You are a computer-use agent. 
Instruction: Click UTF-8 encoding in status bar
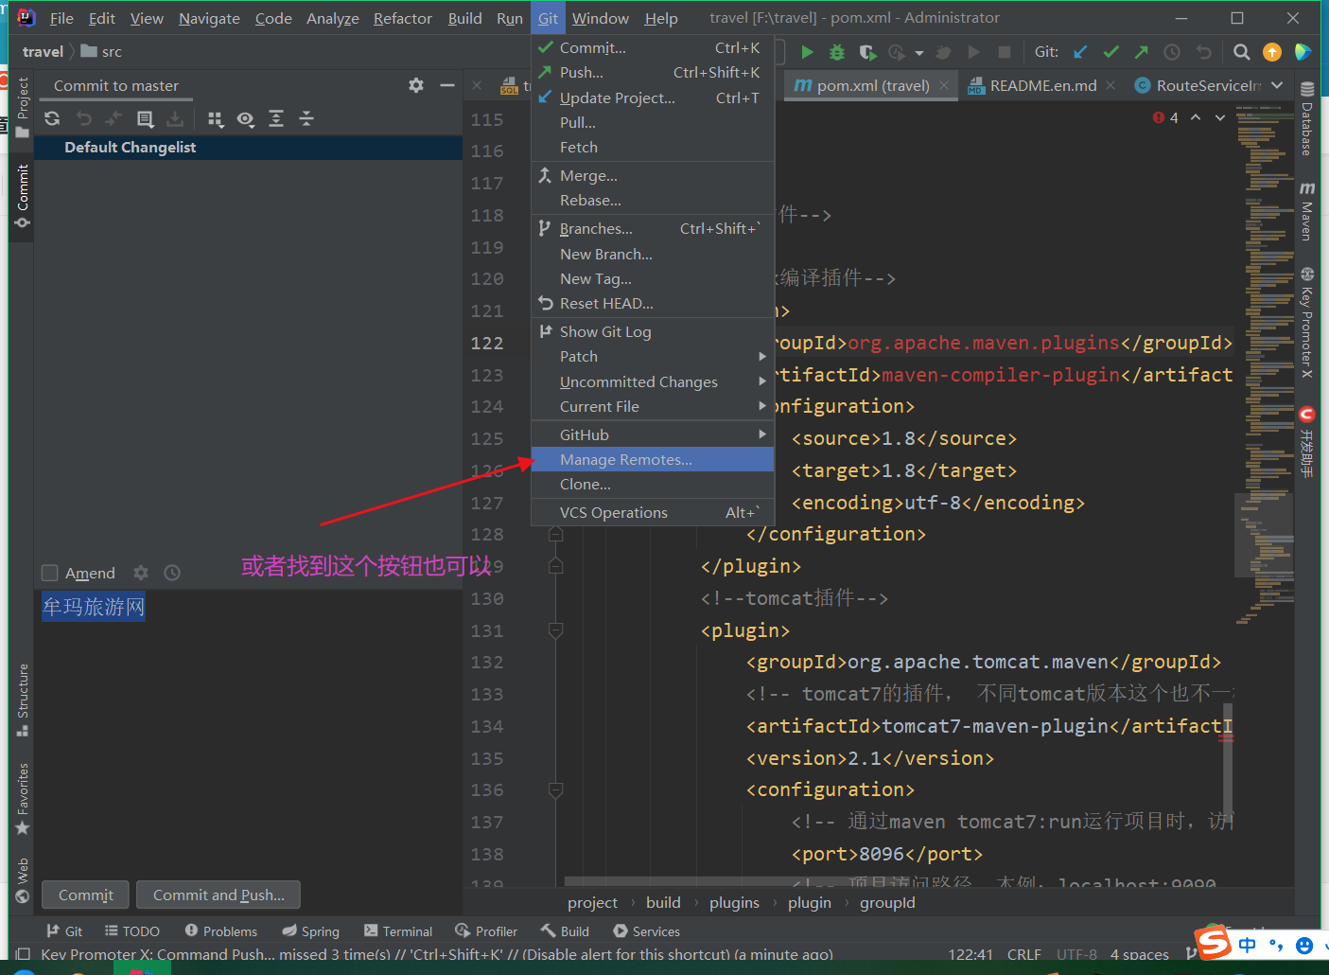(1076, 954)
